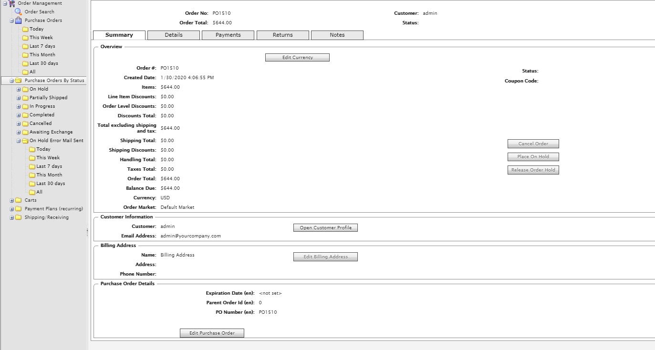
Task: Click the Order Search magnifier icon
Action: (18, 11)
